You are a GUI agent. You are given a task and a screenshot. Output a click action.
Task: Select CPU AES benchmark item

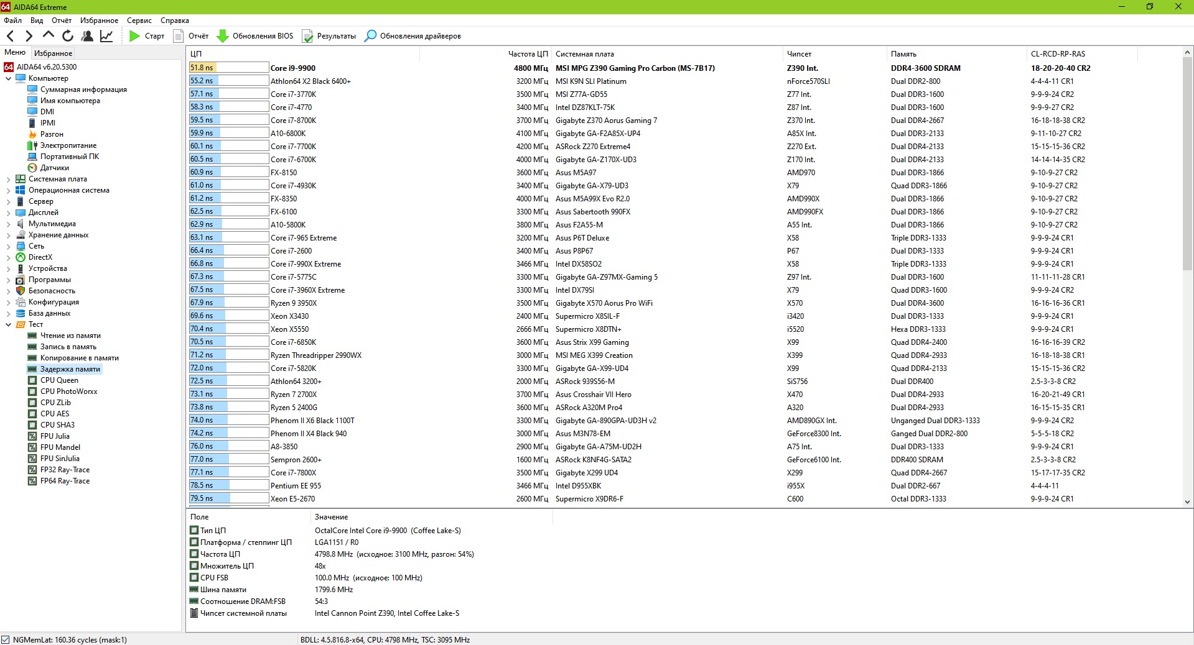[x=55, y=414]
